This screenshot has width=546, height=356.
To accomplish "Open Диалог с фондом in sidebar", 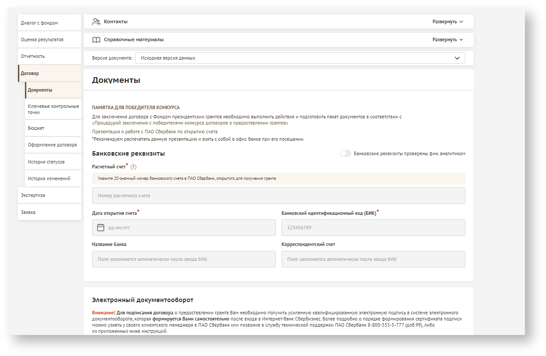I will point(39,23).
